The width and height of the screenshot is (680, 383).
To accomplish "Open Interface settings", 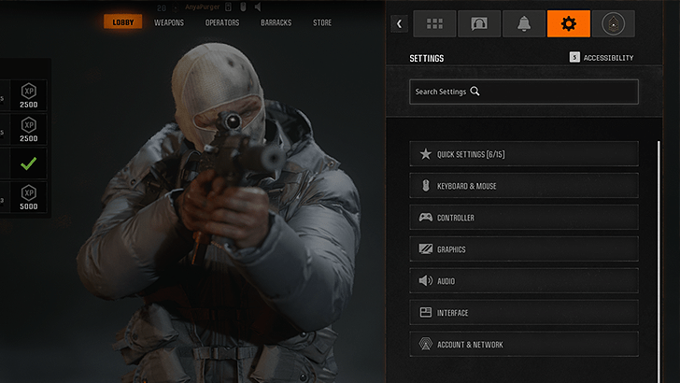I will pos(524,312).
